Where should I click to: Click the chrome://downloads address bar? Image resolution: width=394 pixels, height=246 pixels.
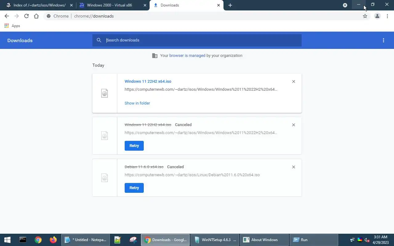[x=94, y=16]
